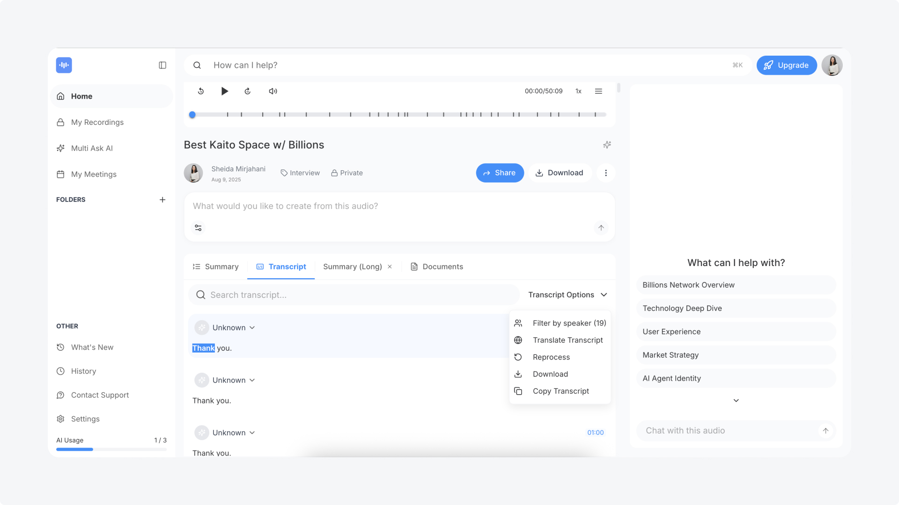Click the search magnifier icon in top bar
Viewport: 899px width, 505px height.
[x=197, y=65]
